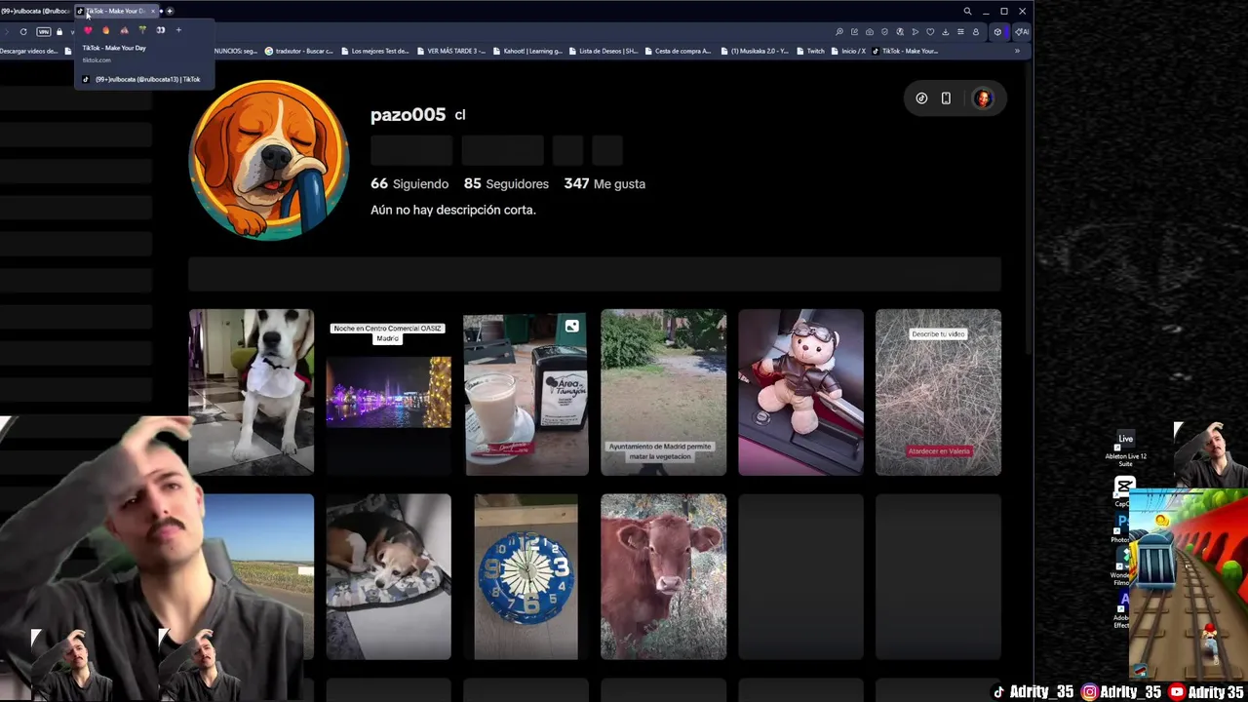Click the padlock site info icon
Screen dimensions: 1248x702
click(x=58, y=31)
